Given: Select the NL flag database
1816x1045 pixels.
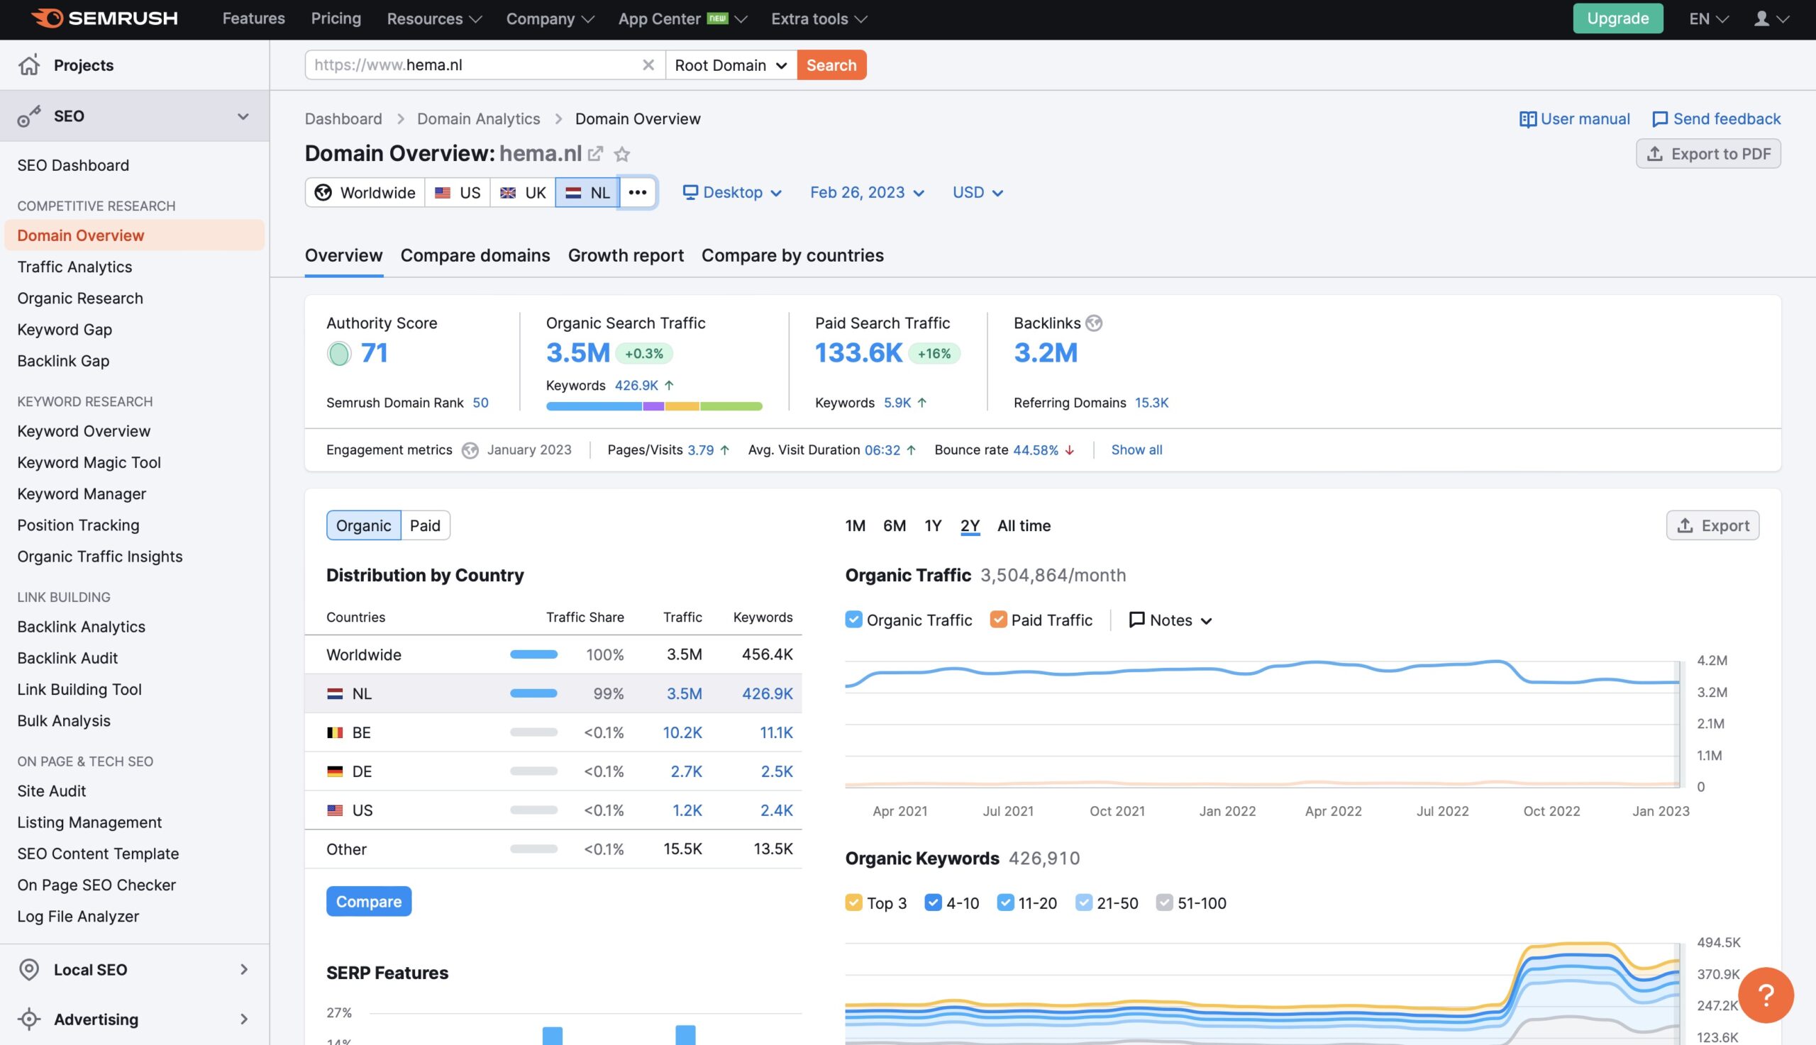Looking at the screenshot, I should coord(587,192).
